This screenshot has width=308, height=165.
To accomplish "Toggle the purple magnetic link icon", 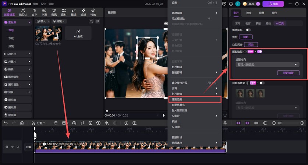I will [238, 123].
